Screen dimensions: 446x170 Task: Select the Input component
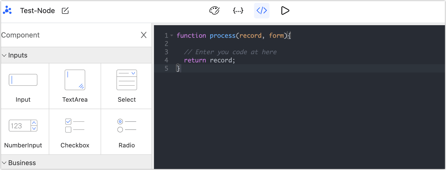point(23,86)
